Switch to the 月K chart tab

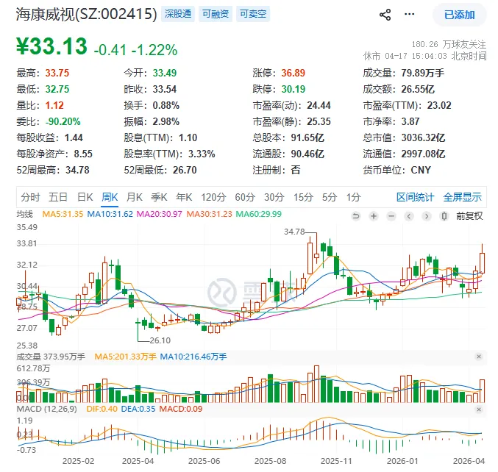click(x=135, y=197)
